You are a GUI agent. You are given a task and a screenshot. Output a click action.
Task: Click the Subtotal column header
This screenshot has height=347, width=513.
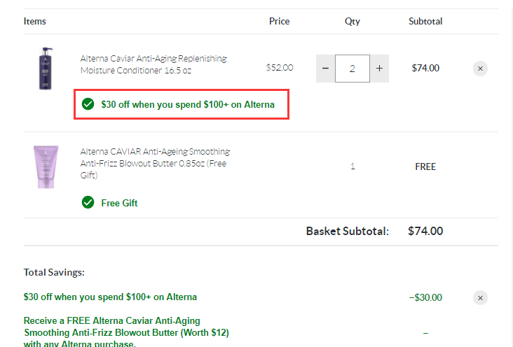(425, 21)
